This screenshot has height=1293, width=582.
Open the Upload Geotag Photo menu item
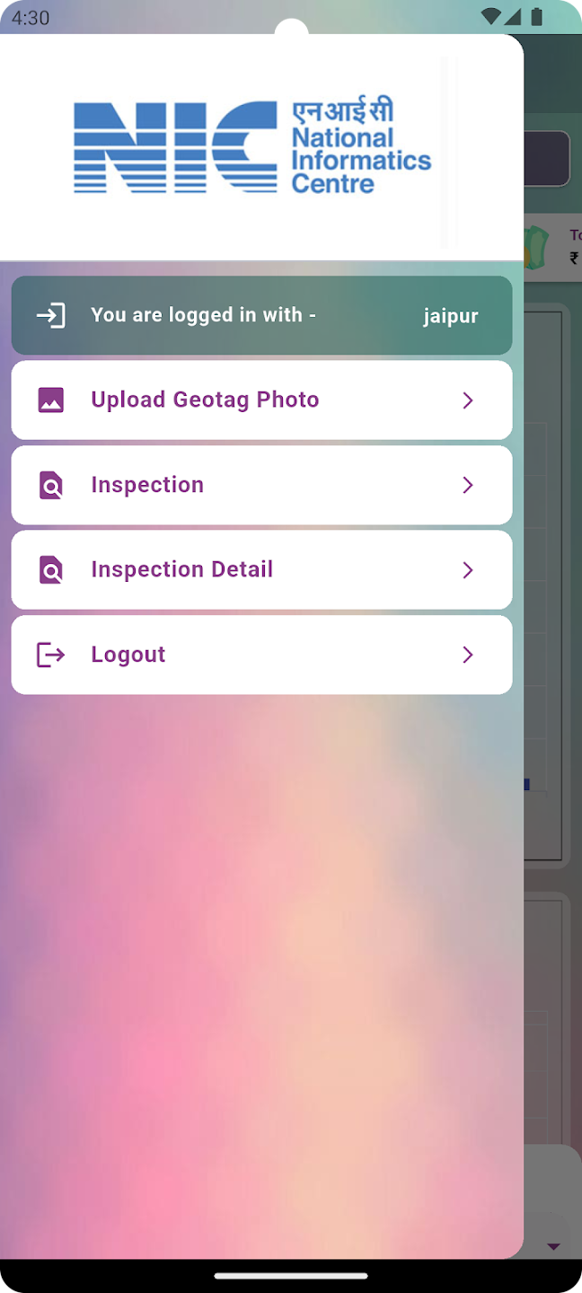point(205,400)
